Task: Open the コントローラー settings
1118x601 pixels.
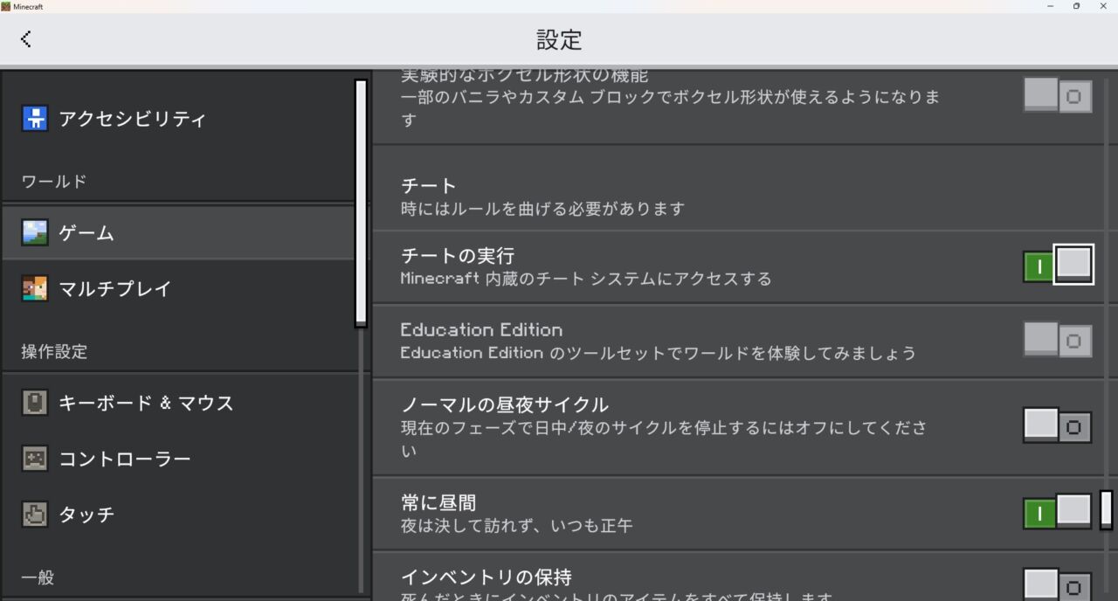Action: click(178, 459)
